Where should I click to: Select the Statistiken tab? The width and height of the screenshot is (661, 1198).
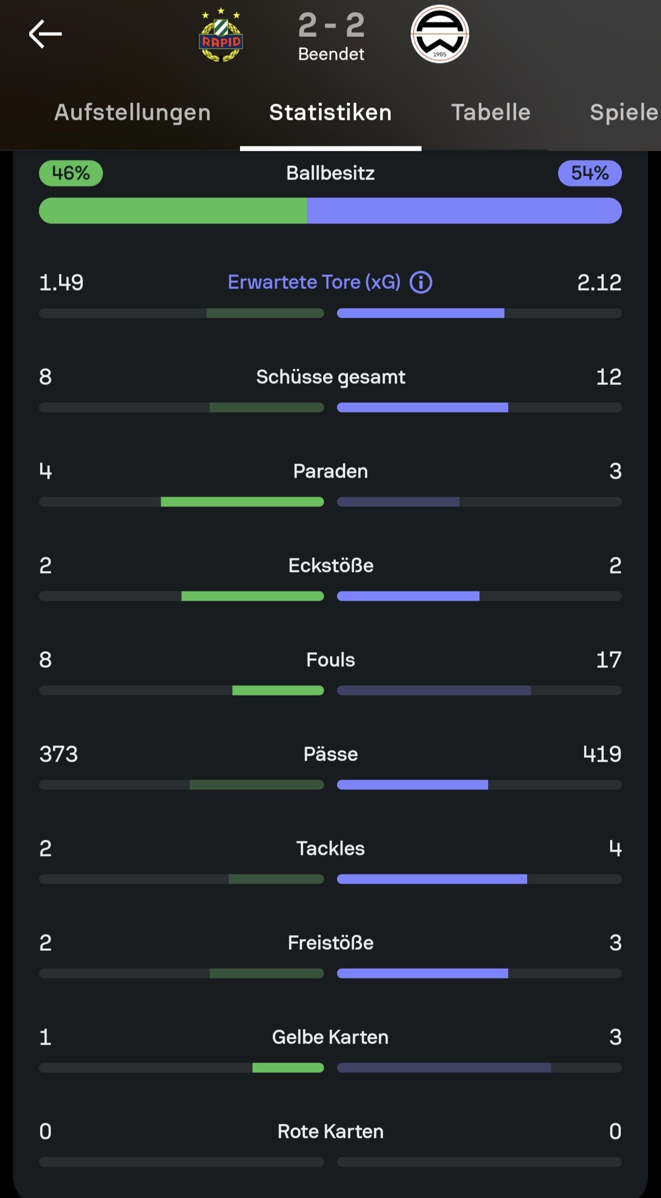click(330, 112)
